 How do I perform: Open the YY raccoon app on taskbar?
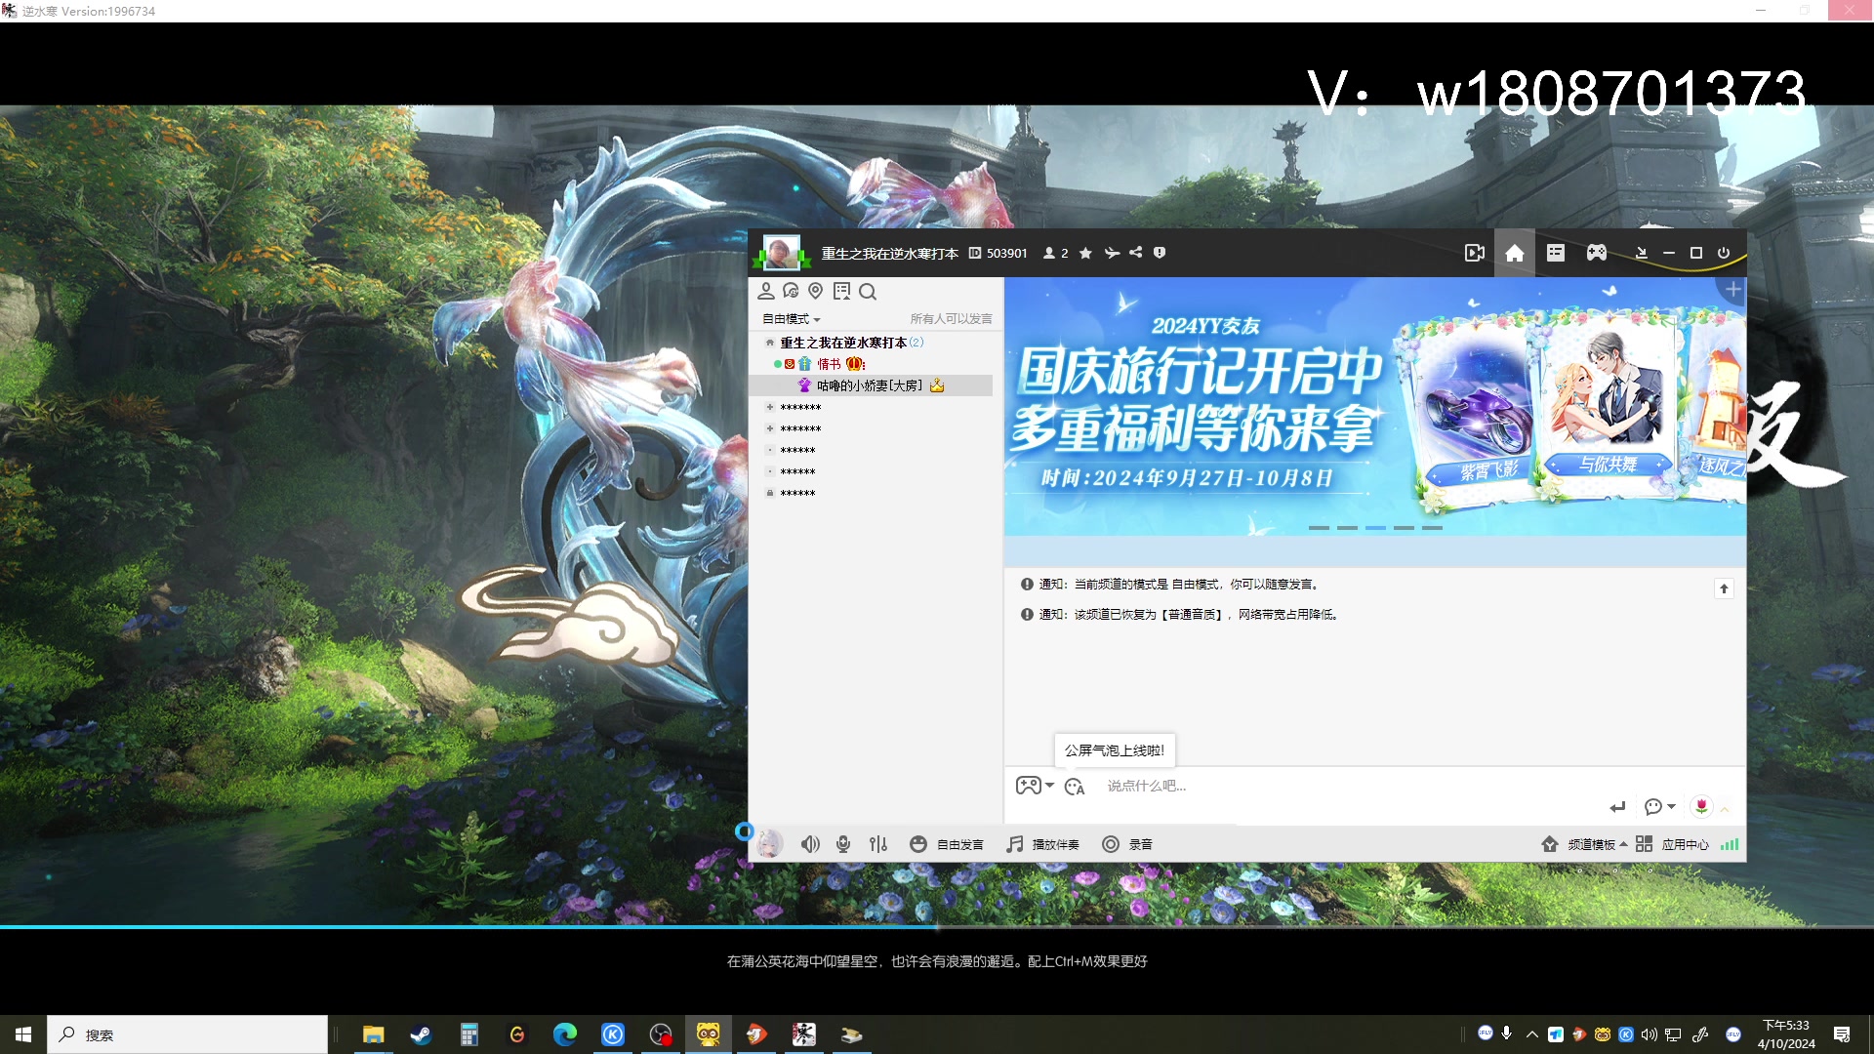pyautogui.click(x=708, y=1034)
